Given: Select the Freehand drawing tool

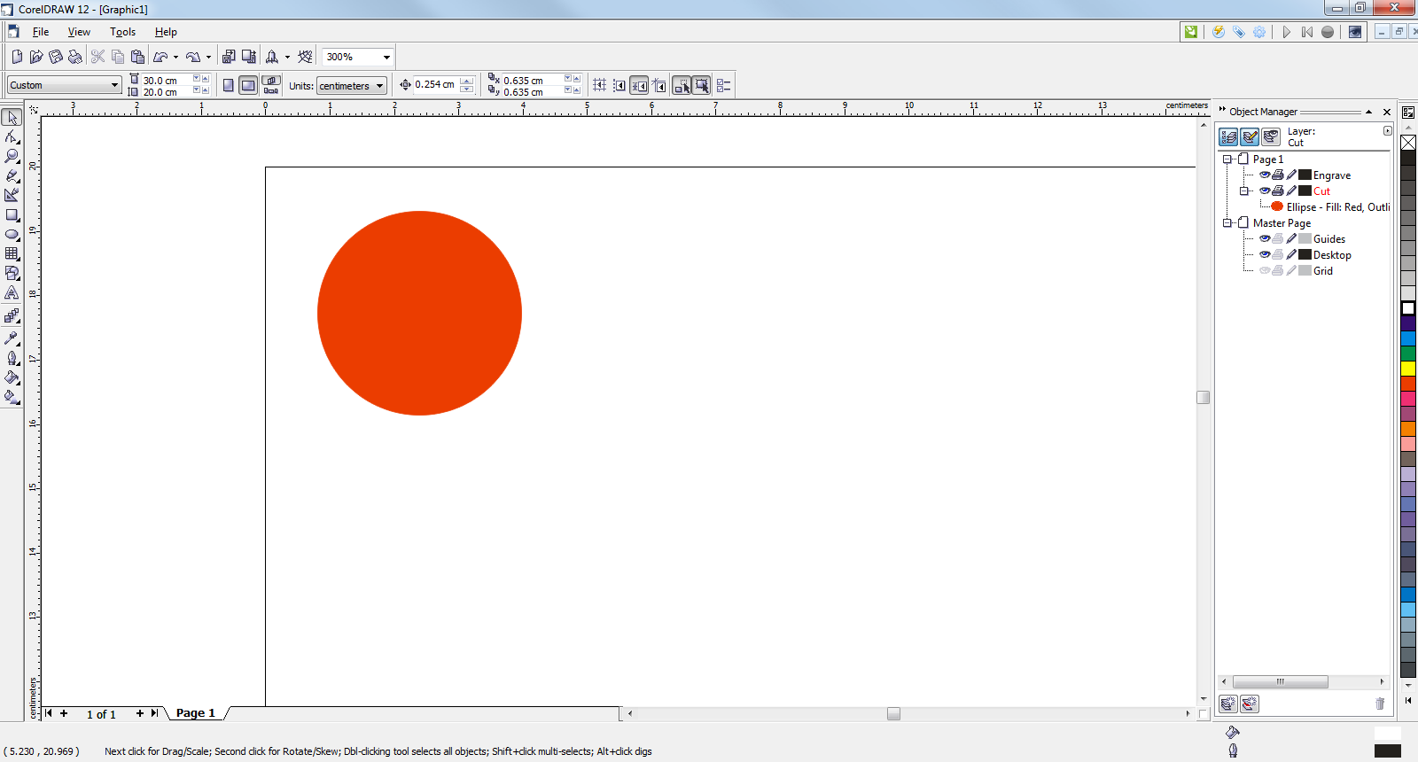Looking at the screenshot, I should pos(12,175).
